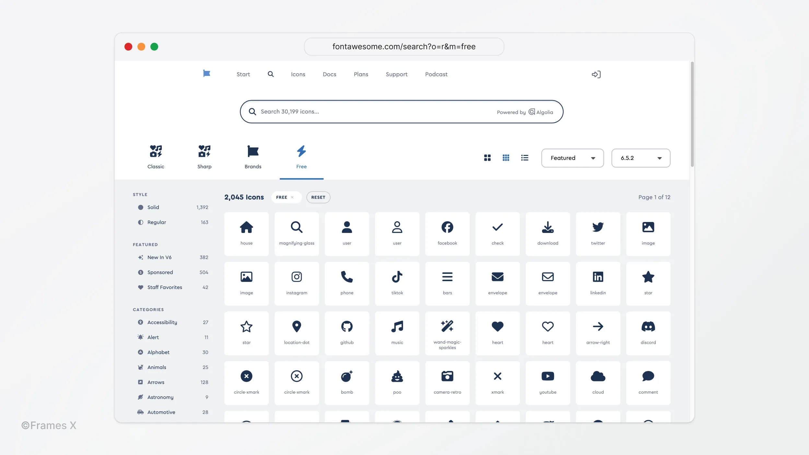Go to Start in navigation
This screenshot has height=455, width=809.
pyautogui.click(x=243, y=74)
